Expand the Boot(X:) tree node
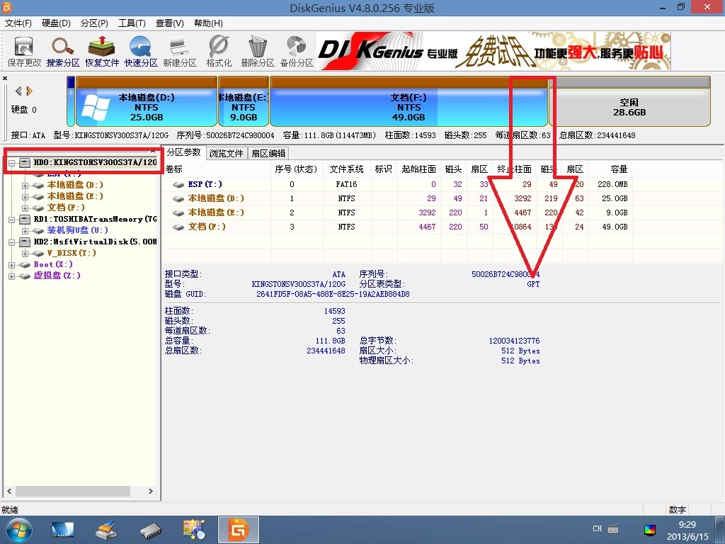Screen dimensions: 725x544 click(12, 264)
